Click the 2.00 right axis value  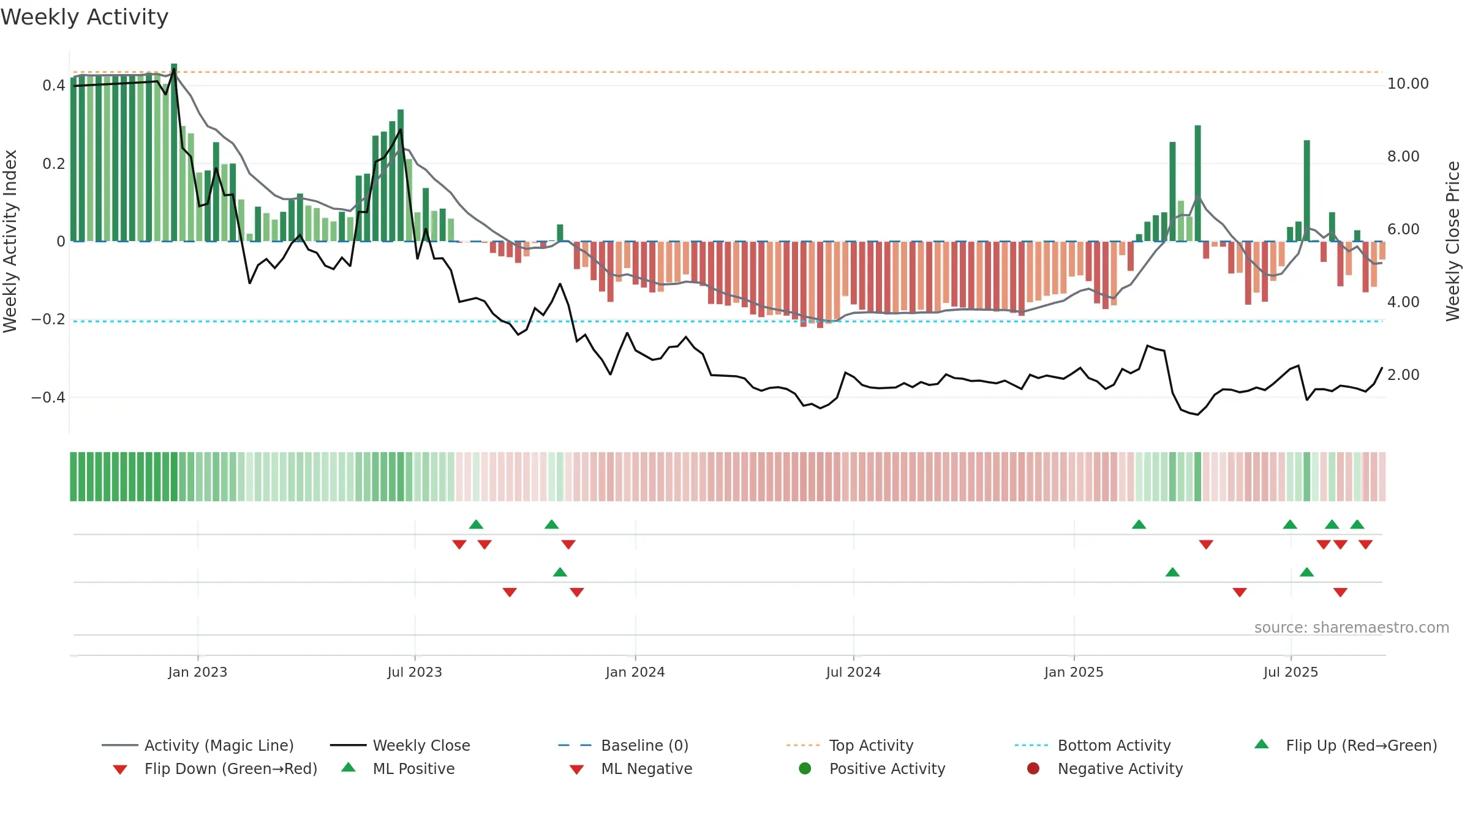point(1403,375)
